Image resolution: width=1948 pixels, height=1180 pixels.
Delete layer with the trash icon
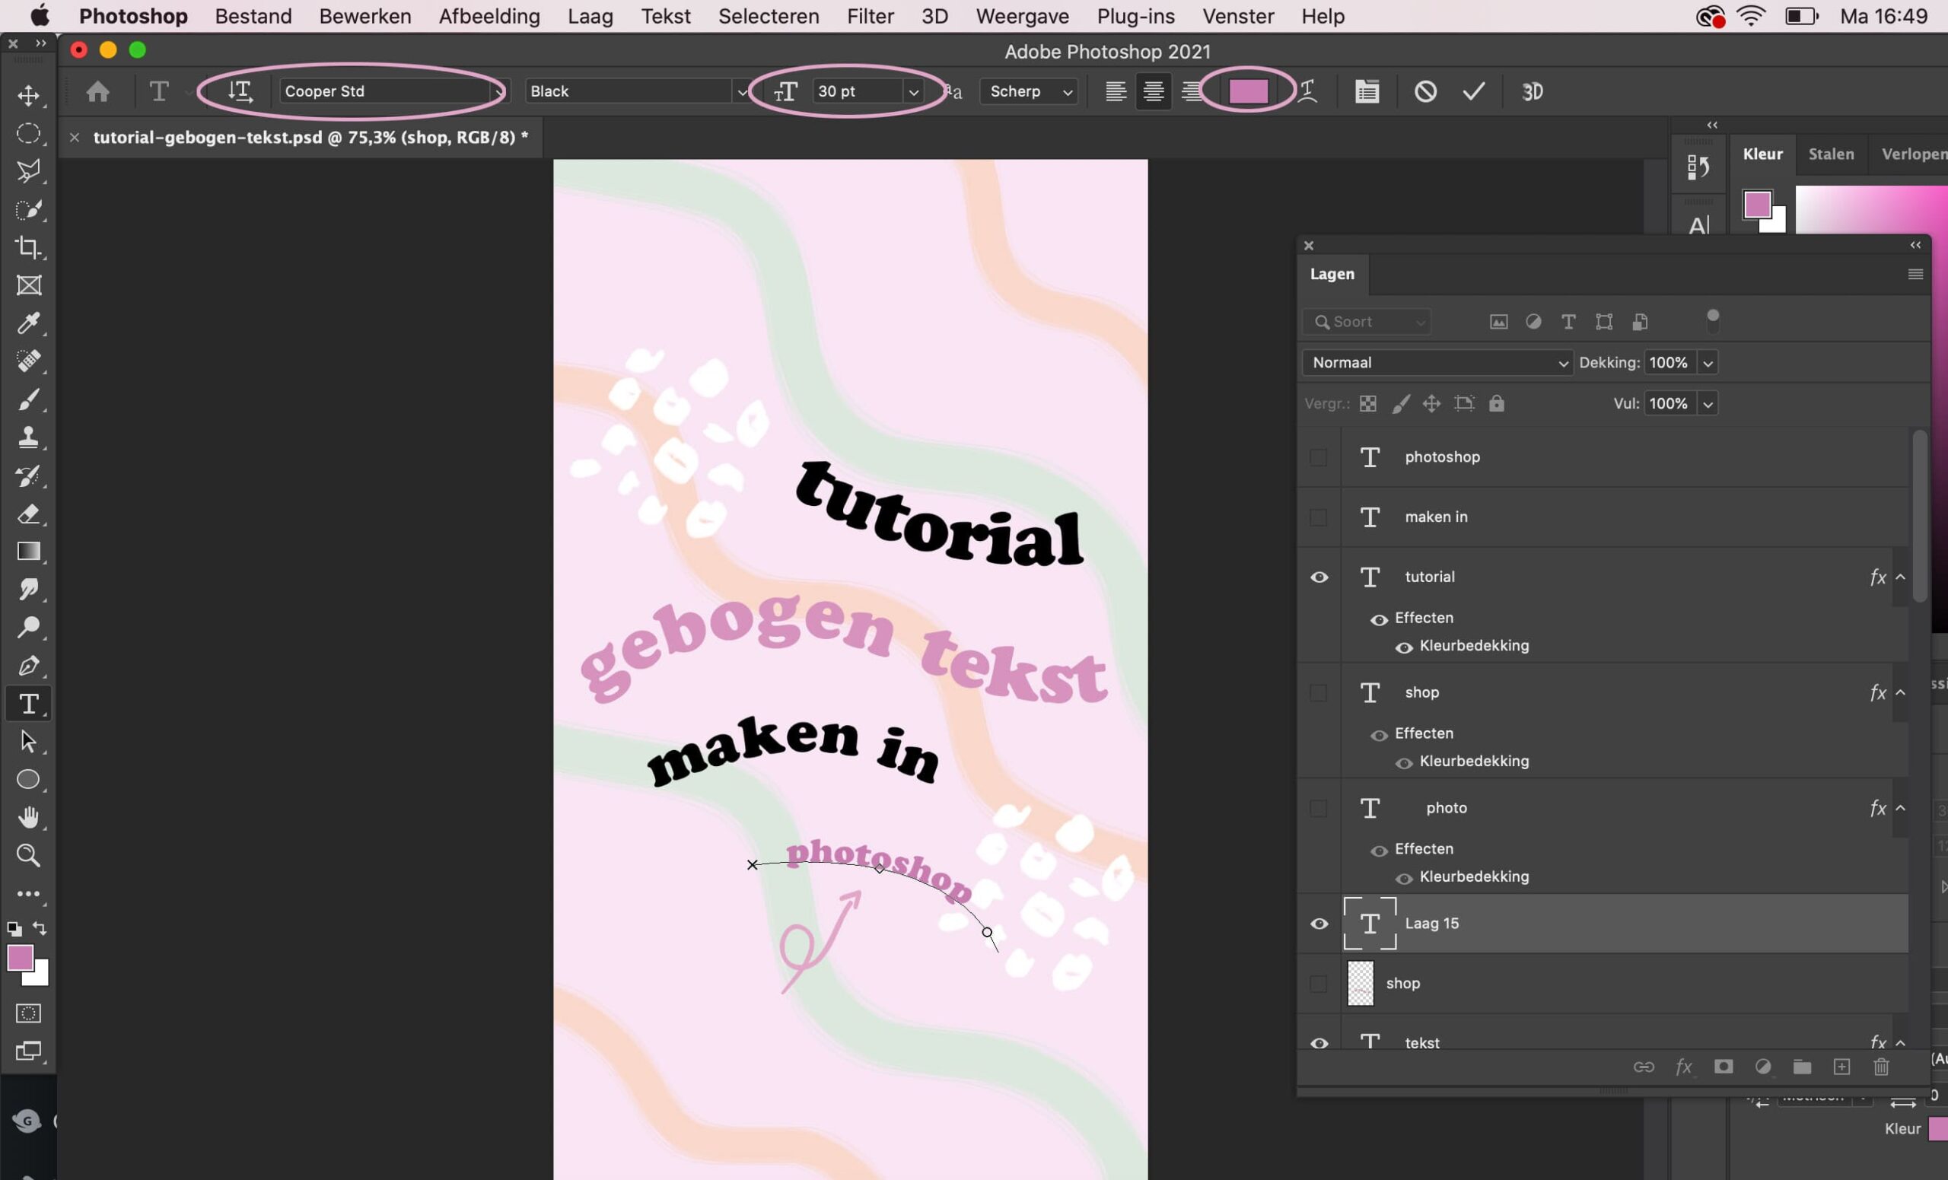[x=1881, y=1067]
